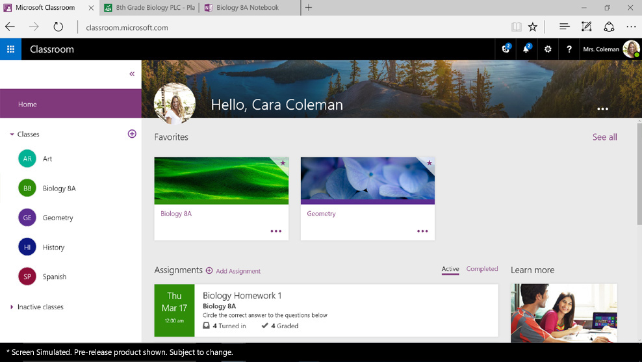This screenshot has height=362, width=642.
Task: Open the settings gear in Classroom header
Action: point(548,49)
